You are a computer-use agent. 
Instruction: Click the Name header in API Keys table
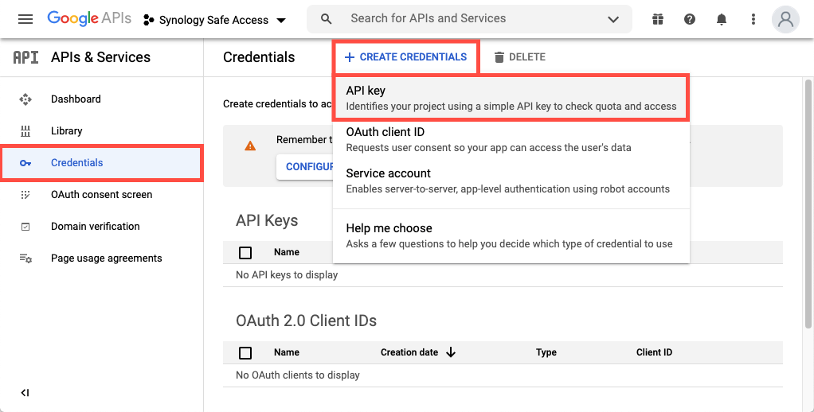tap(287, 252)
